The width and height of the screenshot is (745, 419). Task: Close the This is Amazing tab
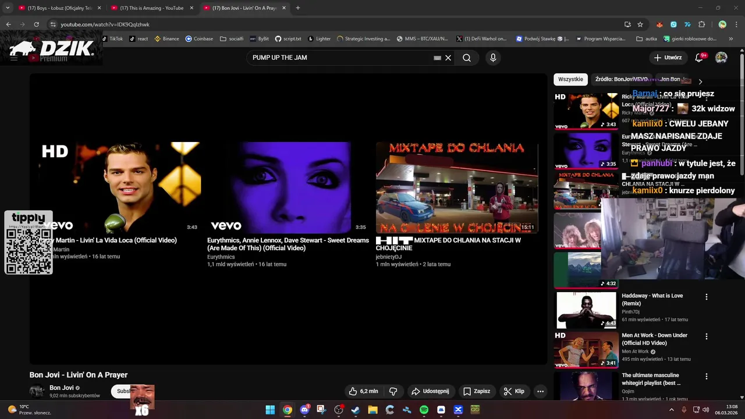[191, 8]
